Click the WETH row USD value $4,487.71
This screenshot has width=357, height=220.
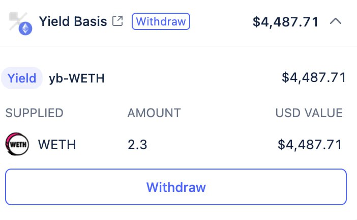tap(310, 145)
